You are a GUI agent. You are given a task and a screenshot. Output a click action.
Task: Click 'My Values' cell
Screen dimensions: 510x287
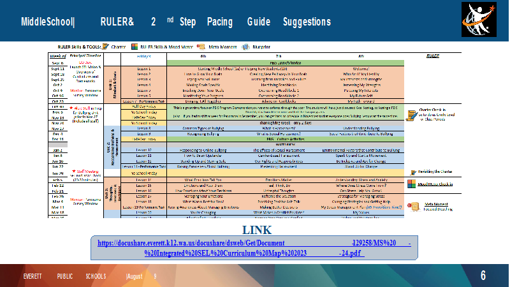click(361, 212)
